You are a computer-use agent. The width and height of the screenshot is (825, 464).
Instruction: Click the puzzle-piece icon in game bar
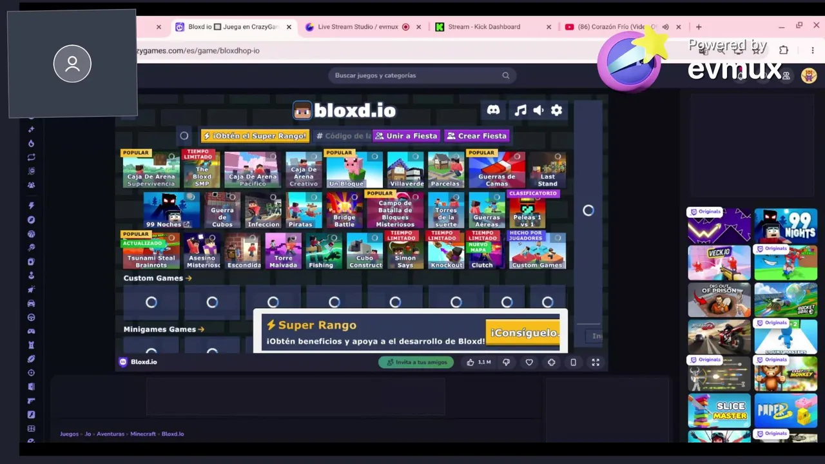[551, 362]
